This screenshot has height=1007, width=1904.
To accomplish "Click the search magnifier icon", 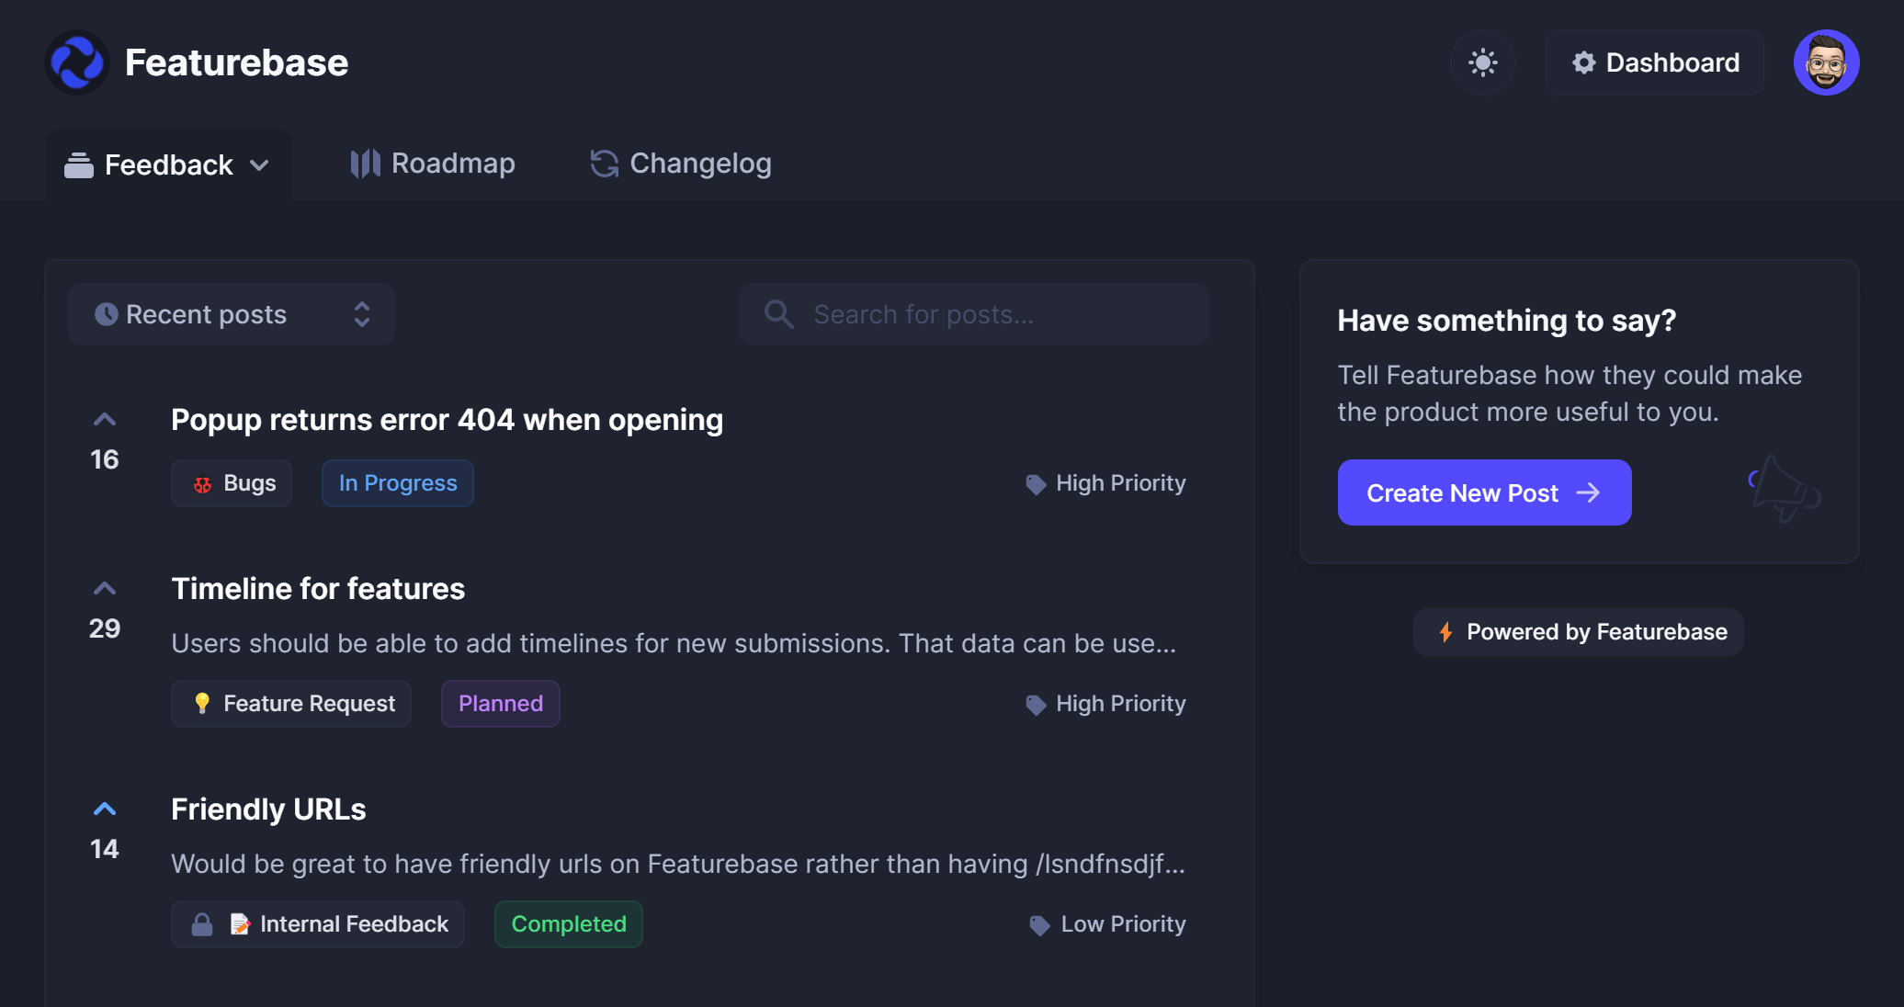I will tap(778, 314).
